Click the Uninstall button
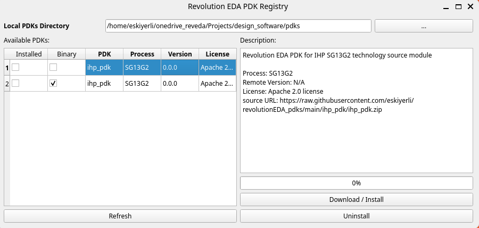479x228 pixels. point(357,216)
